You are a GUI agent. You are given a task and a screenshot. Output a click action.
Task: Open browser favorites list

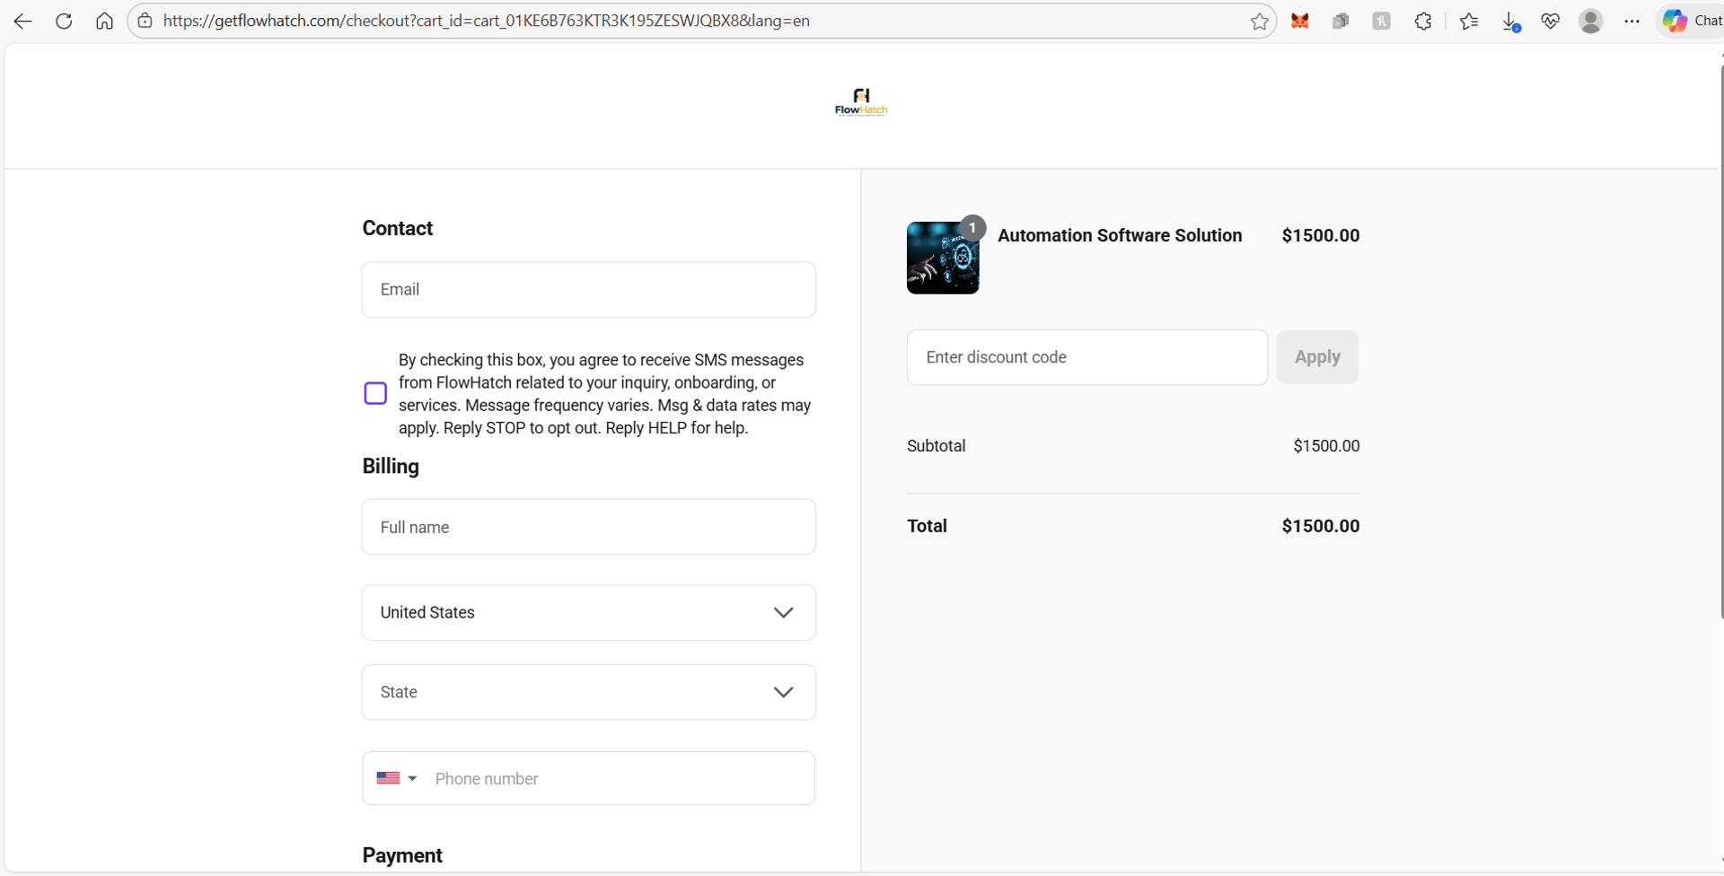tap(1469, 21)
